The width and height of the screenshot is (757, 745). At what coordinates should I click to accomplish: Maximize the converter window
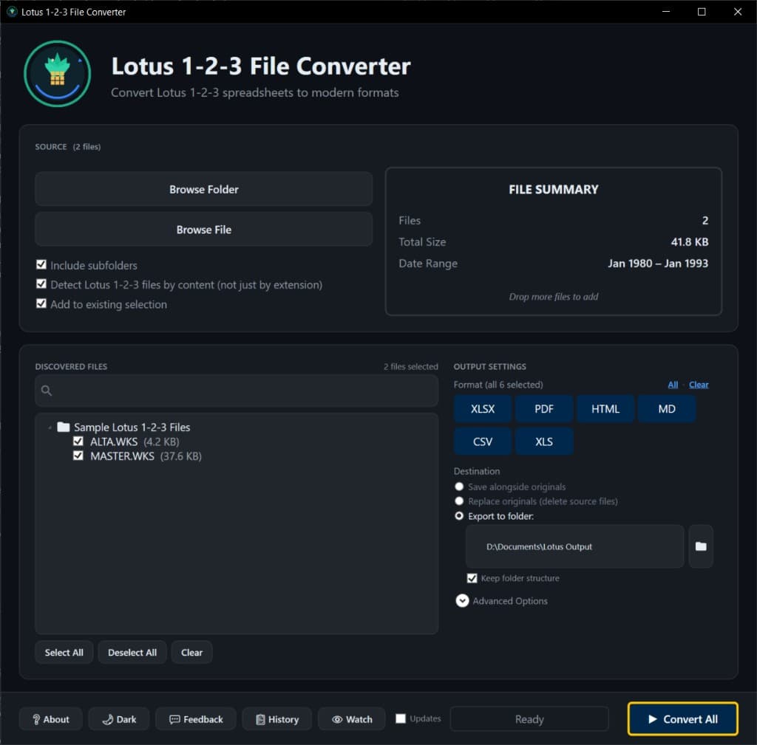pyautogui.click(x=702, y=12)
